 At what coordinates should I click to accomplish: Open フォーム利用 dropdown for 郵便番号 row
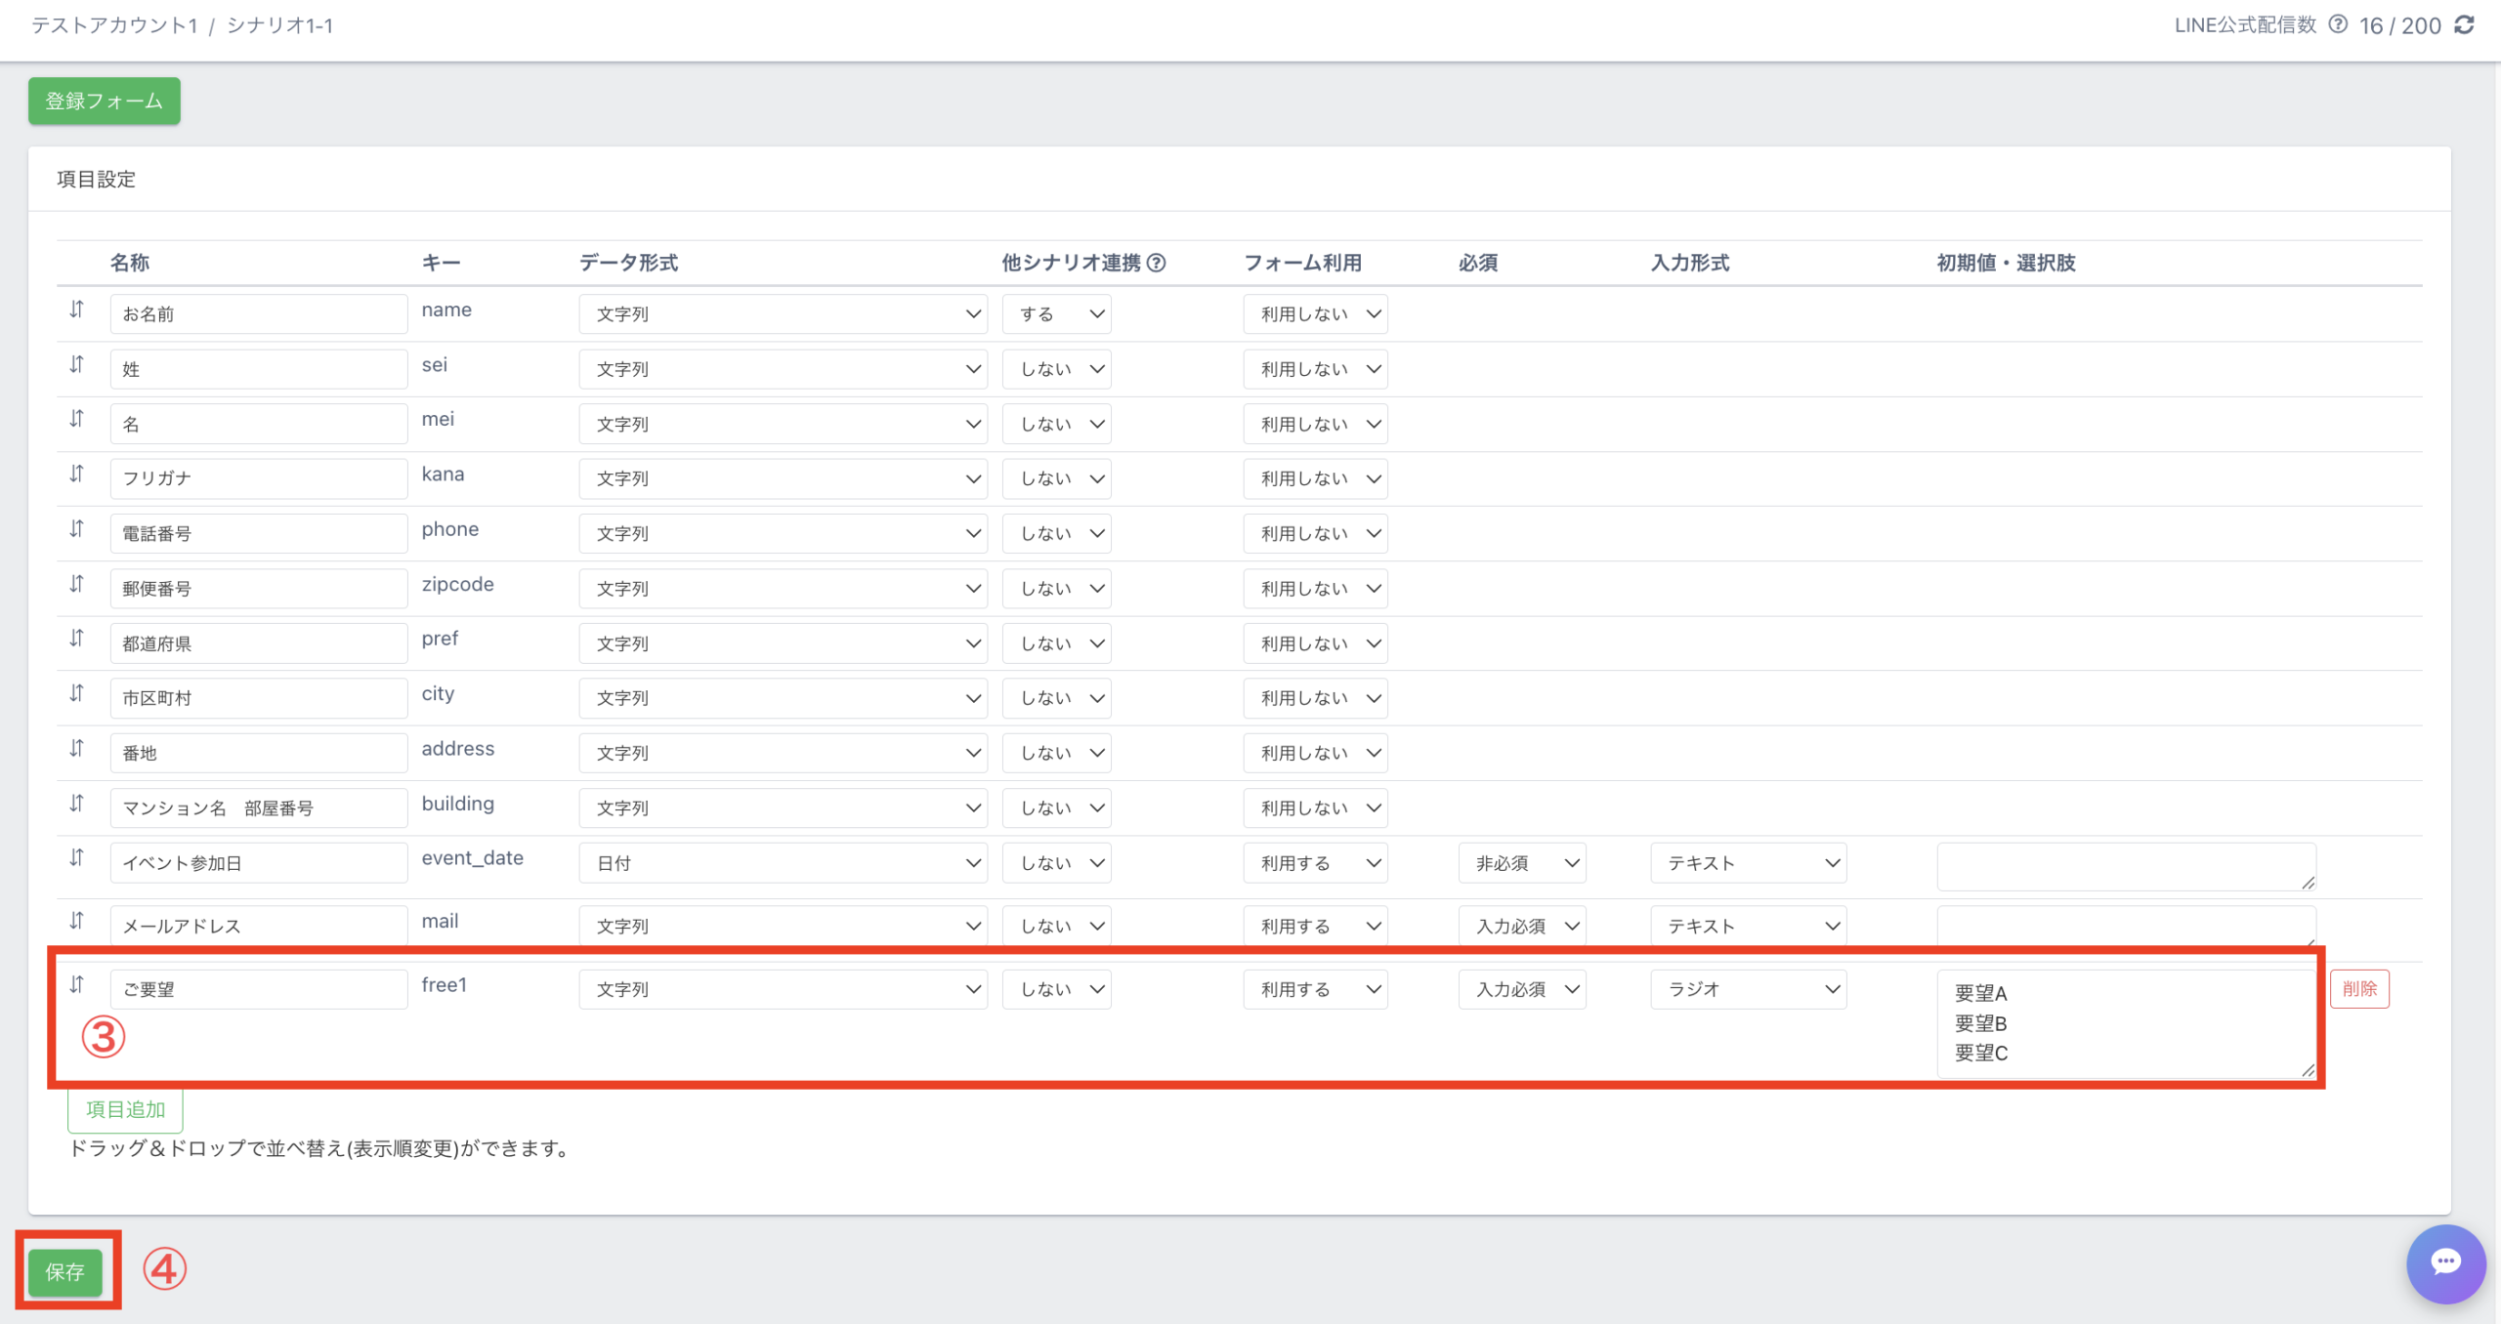tap(1315, 589)
